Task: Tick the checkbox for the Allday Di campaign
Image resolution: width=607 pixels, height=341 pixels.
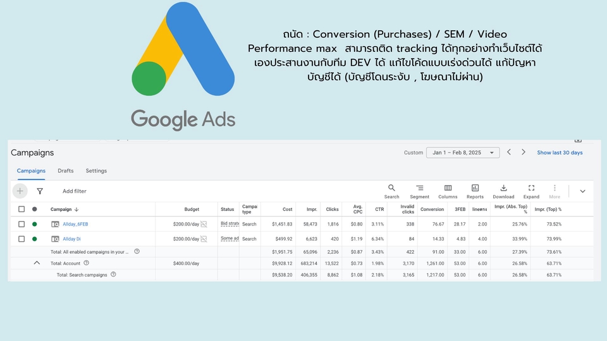Action: tap(21, 239)
